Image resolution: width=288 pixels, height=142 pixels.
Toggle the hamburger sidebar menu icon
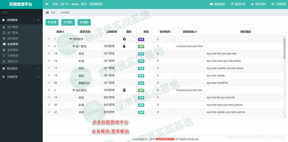click(x=47, y=4)
